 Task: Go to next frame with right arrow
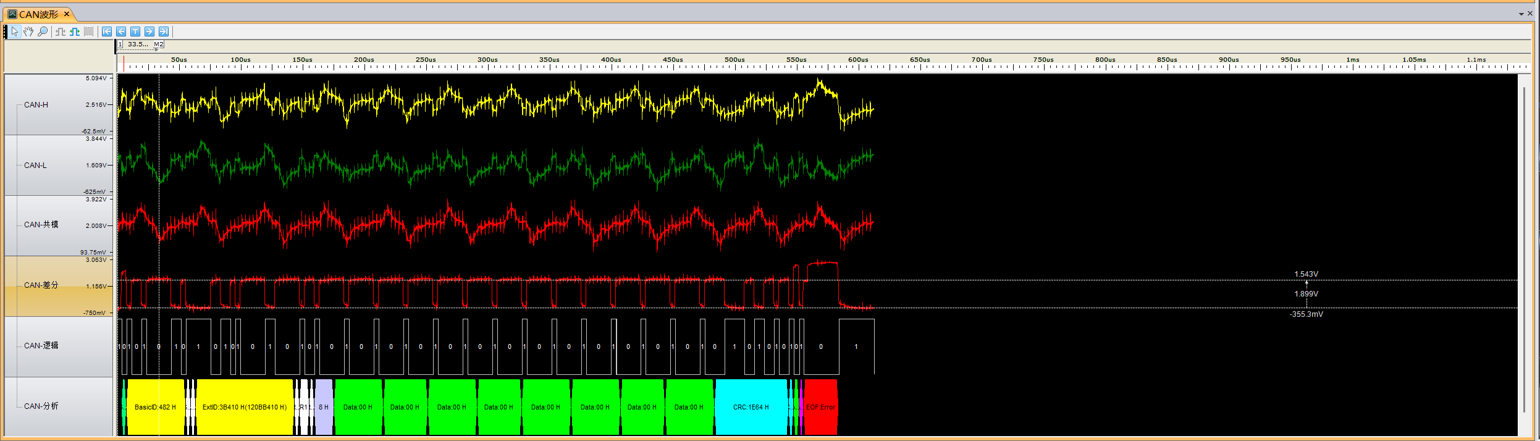[149, 31]
